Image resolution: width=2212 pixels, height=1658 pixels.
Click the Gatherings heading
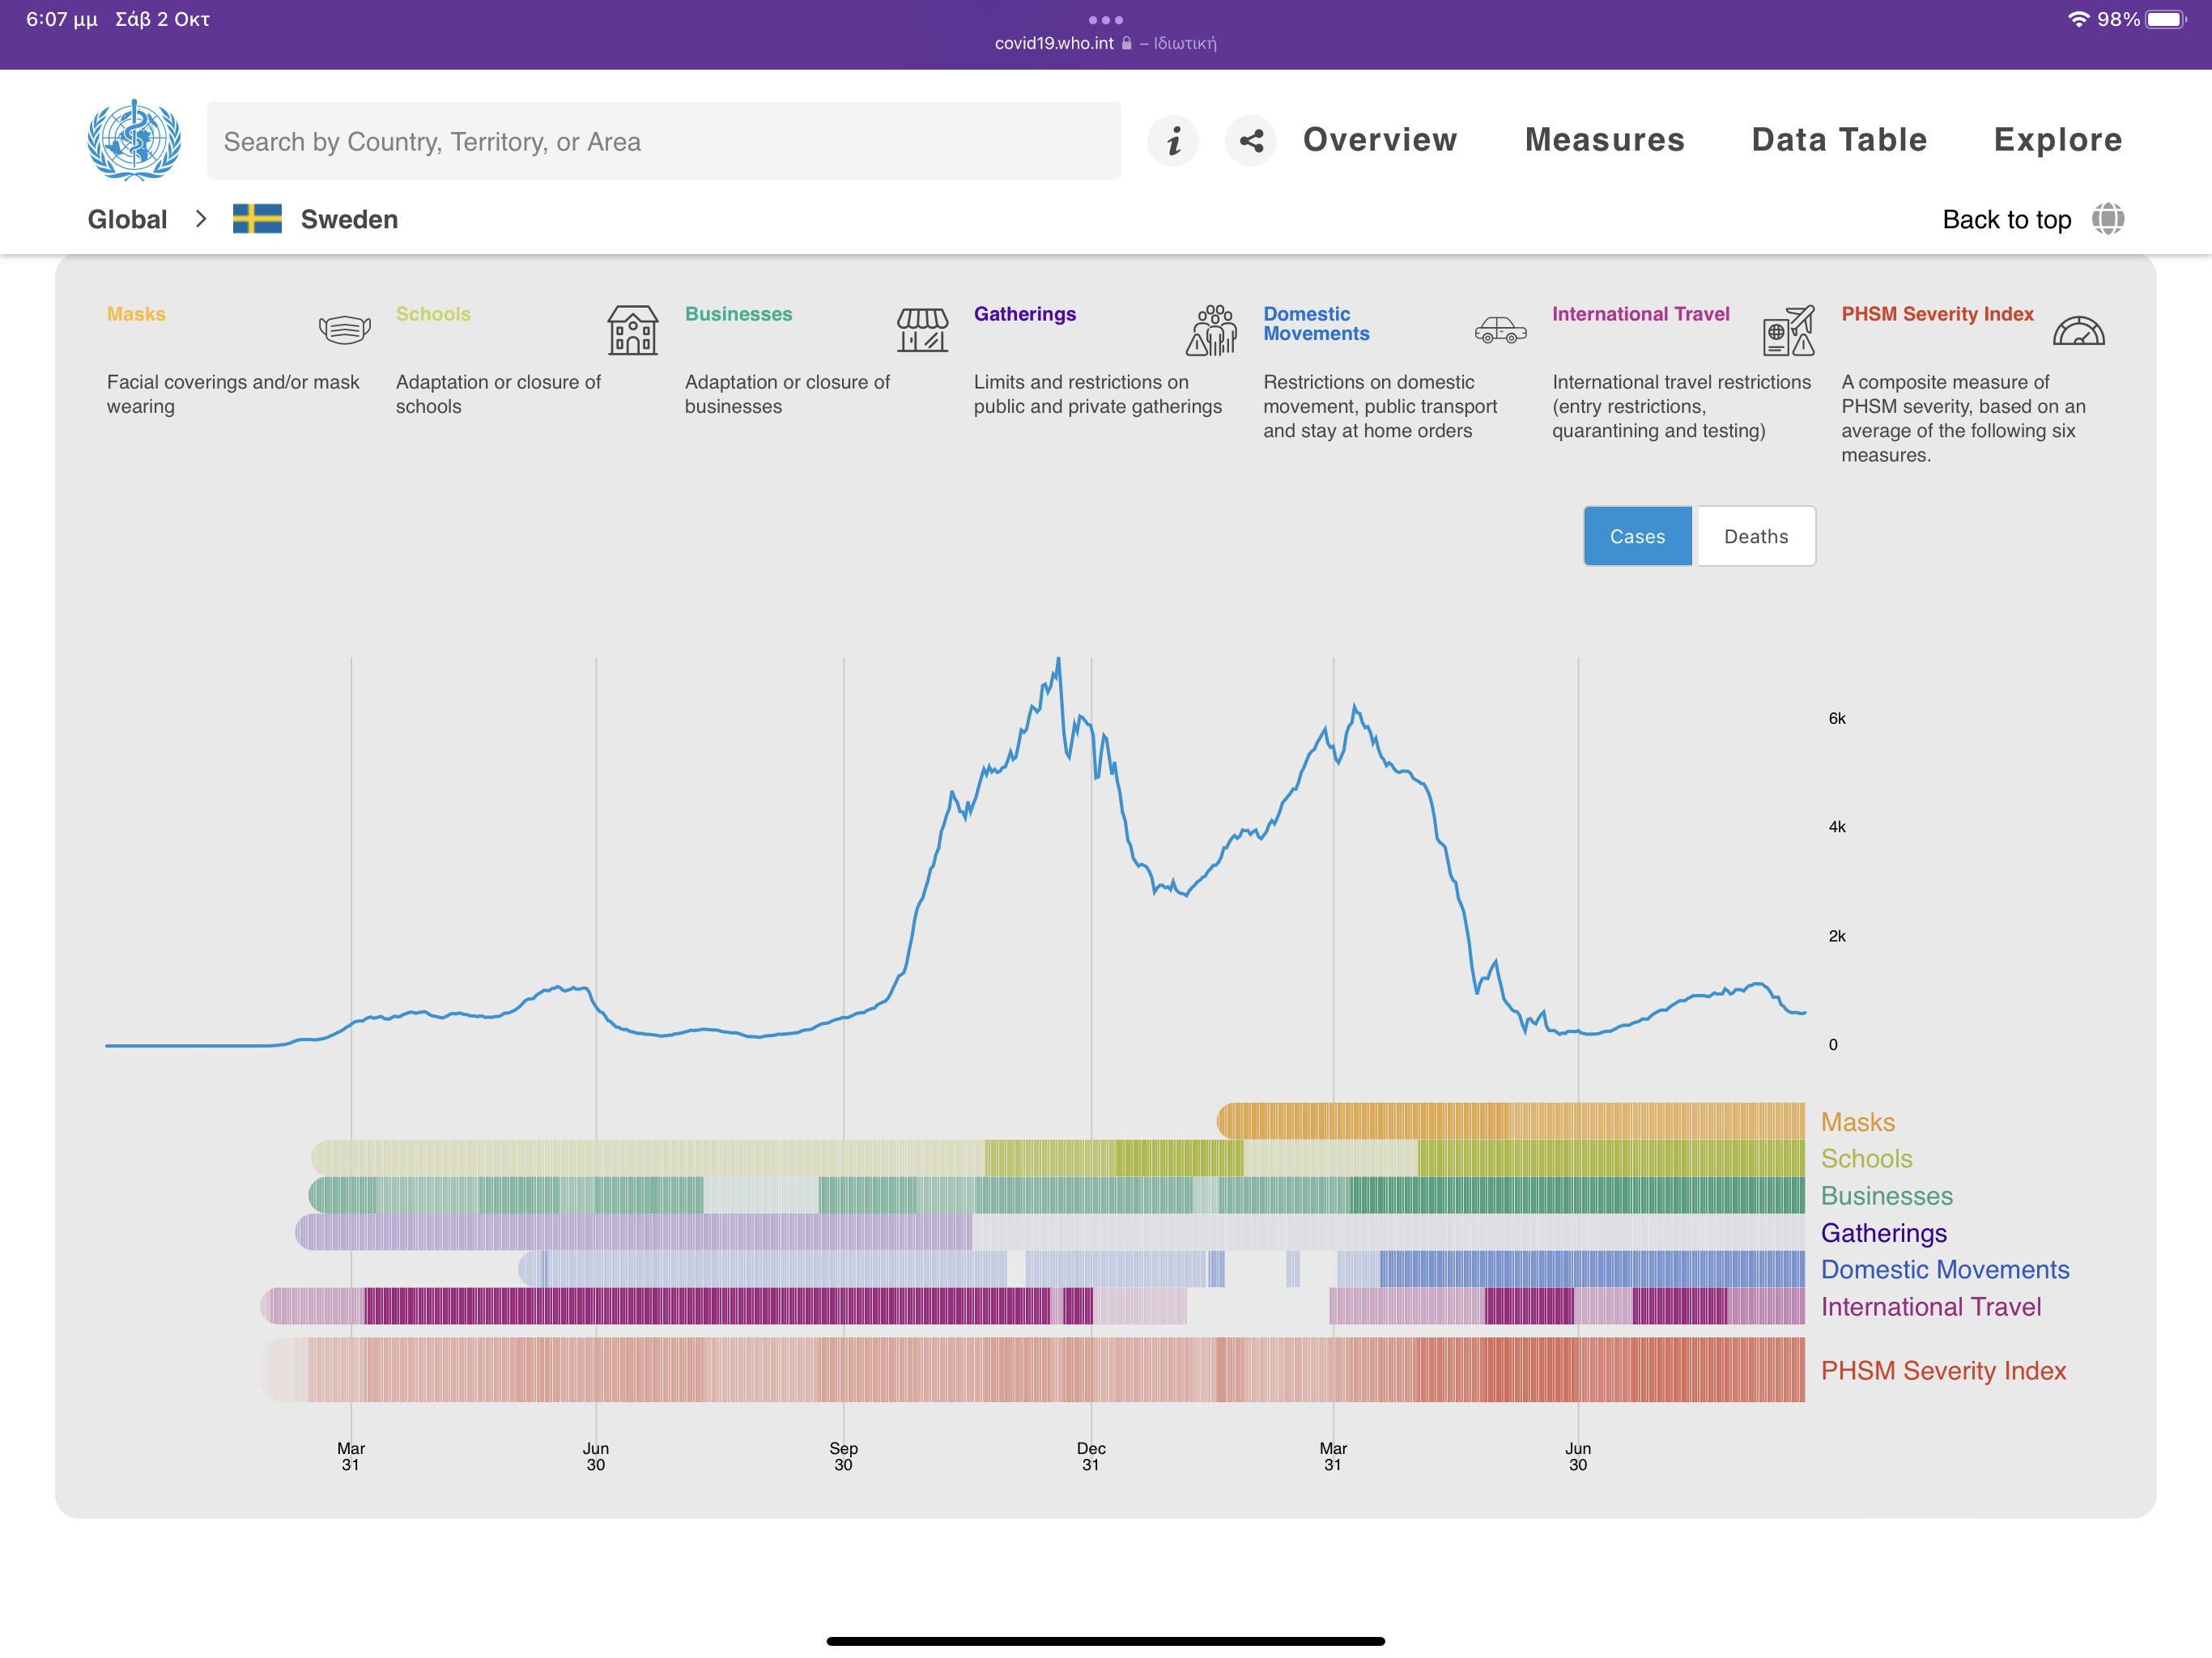1025,314
